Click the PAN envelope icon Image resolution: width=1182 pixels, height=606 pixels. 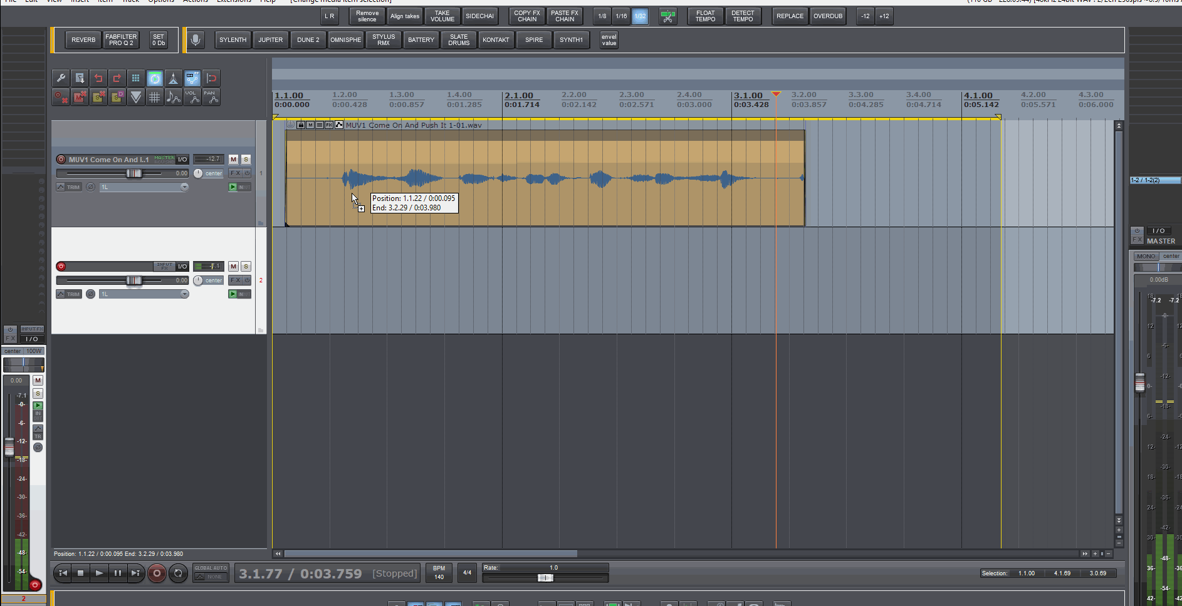(x=211, y=97)
